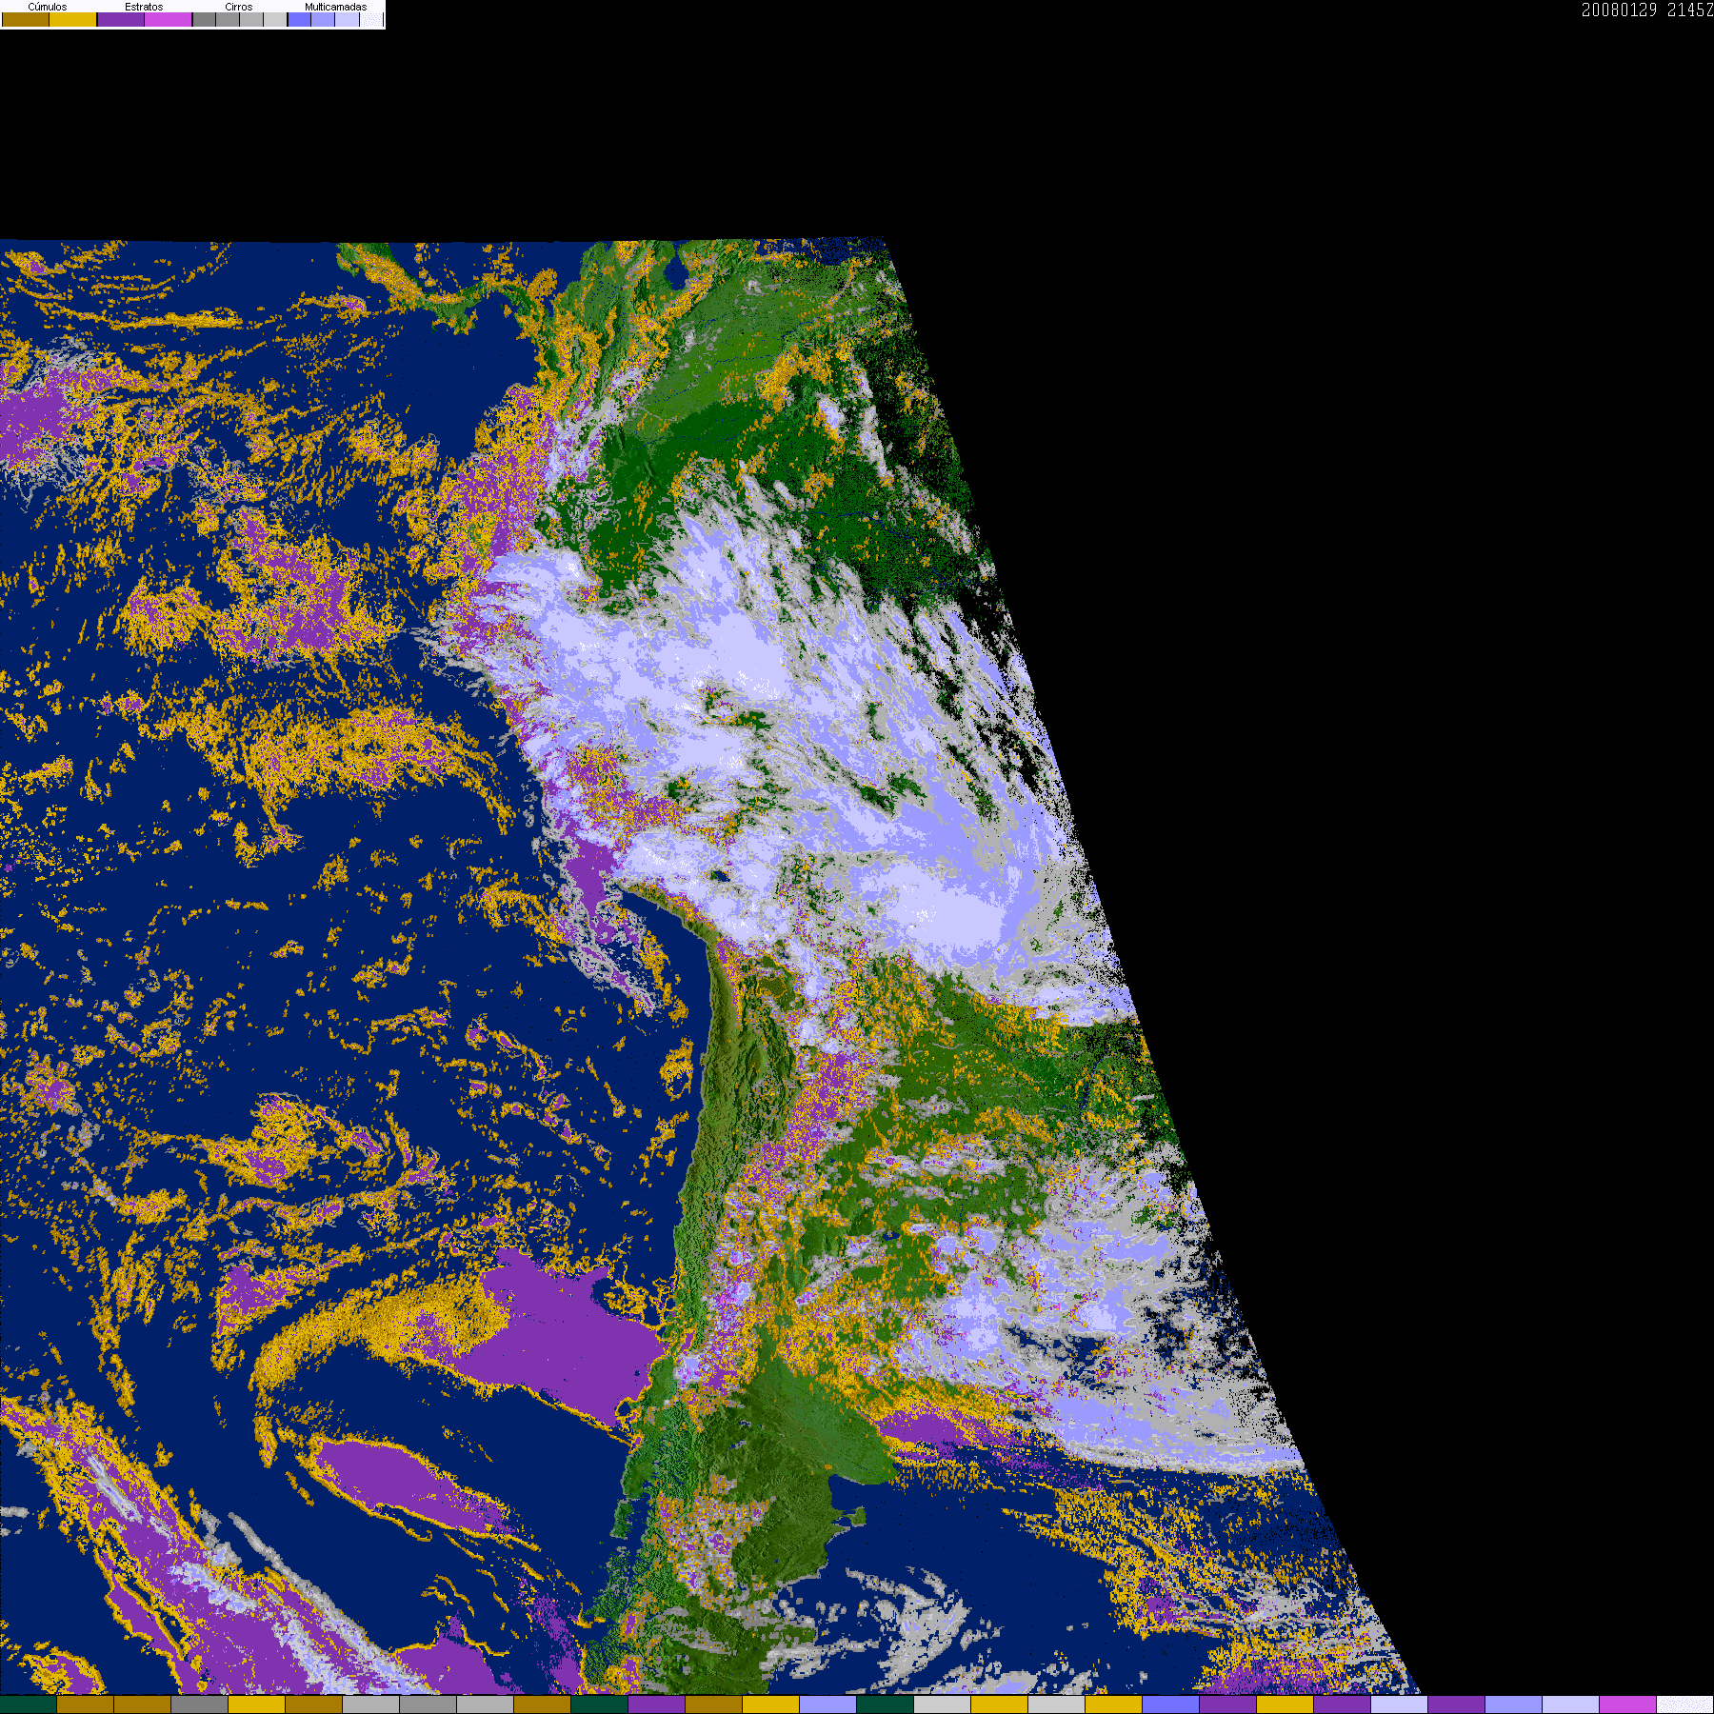
Task: Choose the lightest gray Cirros swatch
Action: 275,19
